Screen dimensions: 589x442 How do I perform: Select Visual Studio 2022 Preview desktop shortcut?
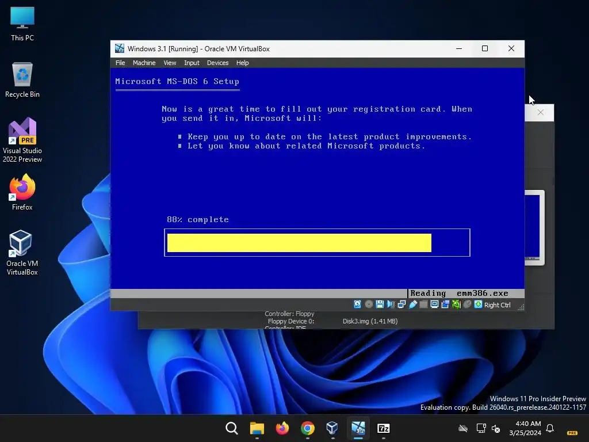pyautogui.click(x=22, y=140)
